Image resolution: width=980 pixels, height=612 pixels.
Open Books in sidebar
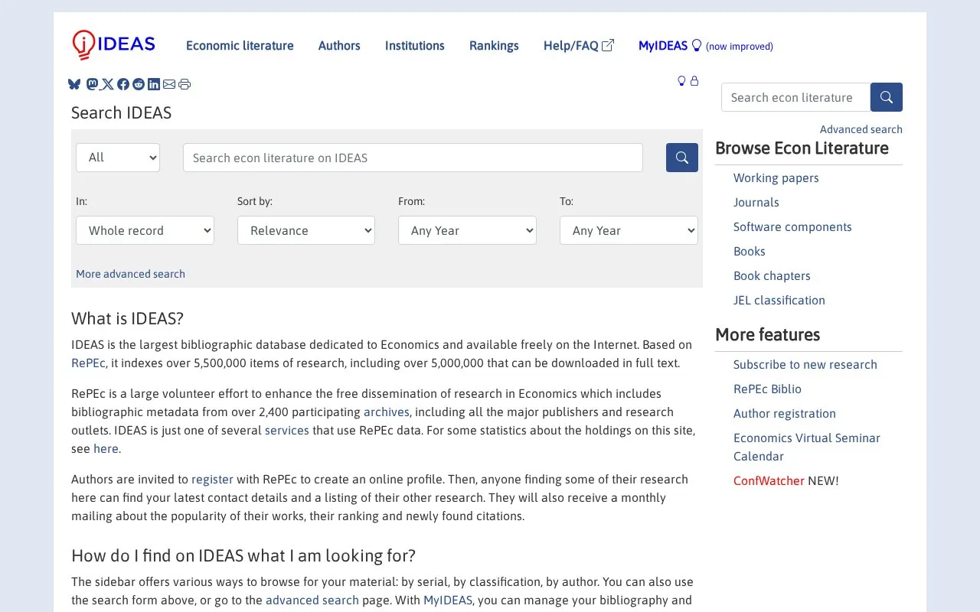click(x=749, y=251)
